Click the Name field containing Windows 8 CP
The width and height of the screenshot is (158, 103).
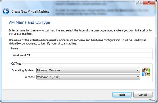pos(81,55)
